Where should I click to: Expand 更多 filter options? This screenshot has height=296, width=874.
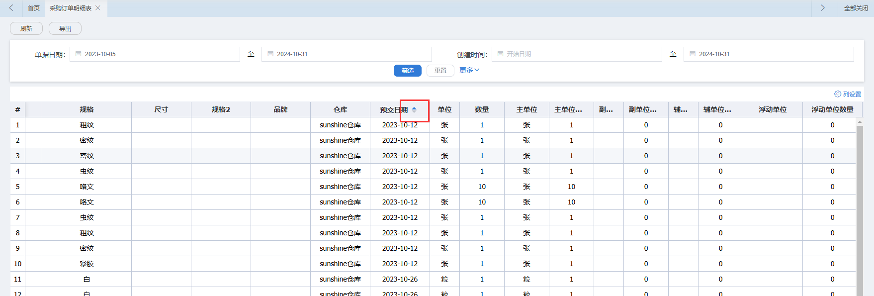click(x=469, y=70)
